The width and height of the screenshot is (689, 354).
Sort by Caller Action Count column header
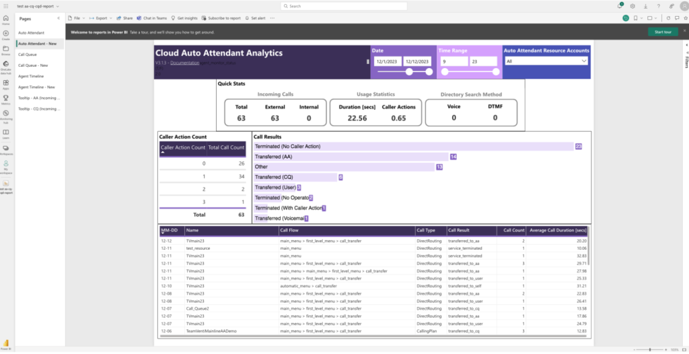(183, 148)
